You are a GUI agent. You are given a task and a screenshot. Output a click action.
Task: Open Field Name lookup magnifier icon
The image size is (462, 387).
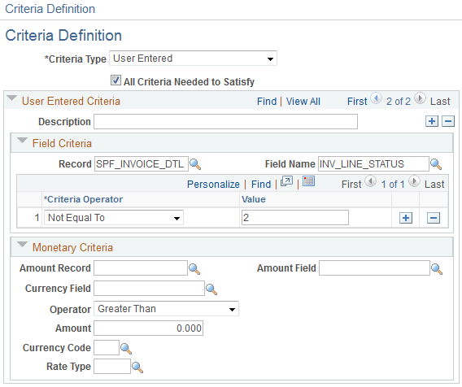click(x=436, y=164)
